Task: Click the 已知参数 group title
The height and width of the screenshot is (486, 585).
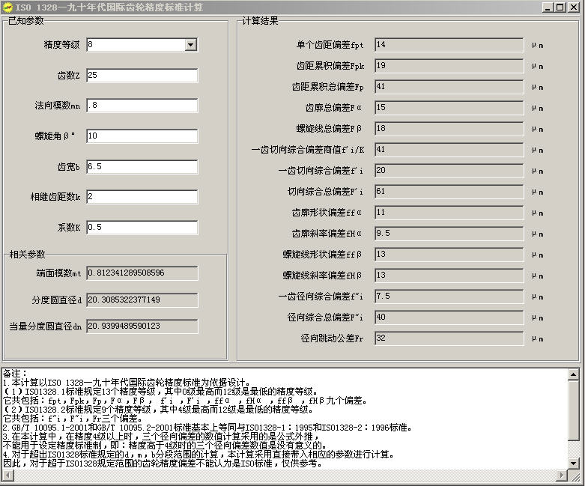Action: [25, 21]
